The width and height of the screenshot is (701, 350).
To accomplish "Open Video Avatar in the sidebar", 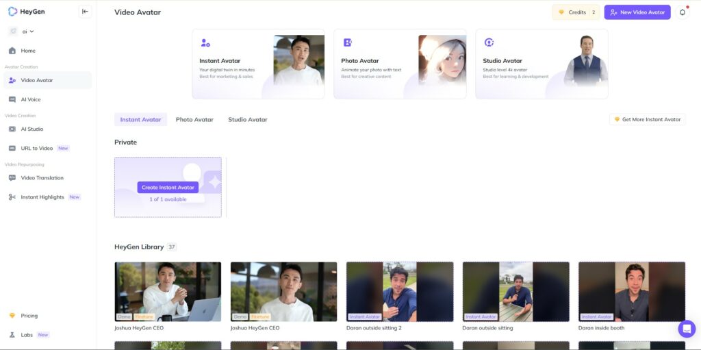I will 47,80.
